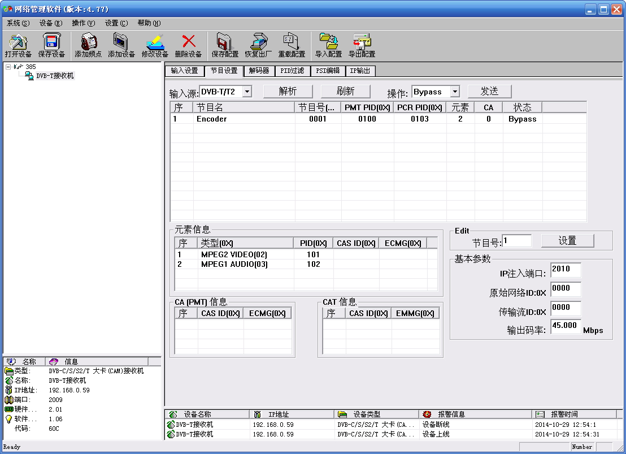Switch to the 节目设置 tab
The image size is (626, 454).
(x=224, y=71)
